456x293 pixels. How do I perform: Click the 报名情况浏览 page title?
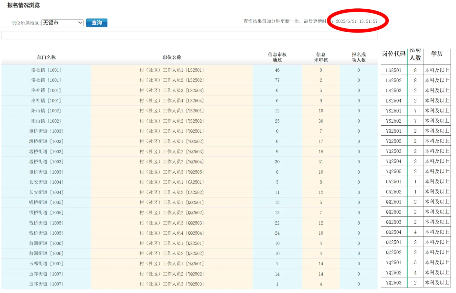[23, 5]
